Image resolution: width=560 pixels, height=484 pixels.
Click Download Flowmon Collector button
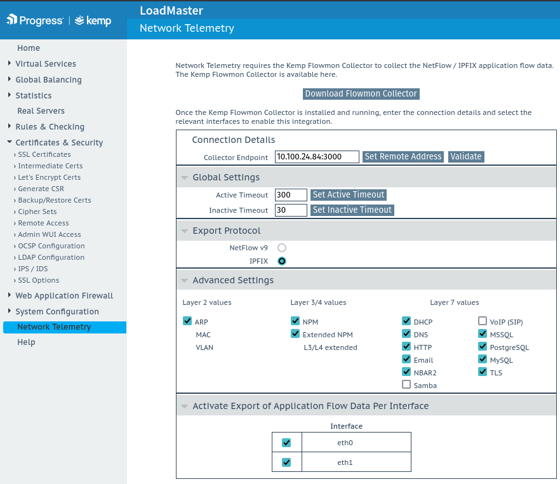pos(361,94)
